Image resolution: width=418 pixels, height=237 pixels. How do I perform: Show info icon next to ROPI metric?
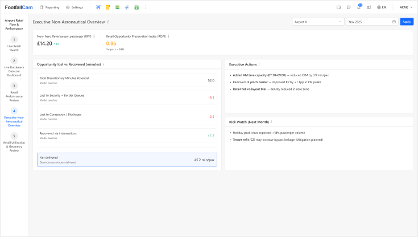[169, 36]
